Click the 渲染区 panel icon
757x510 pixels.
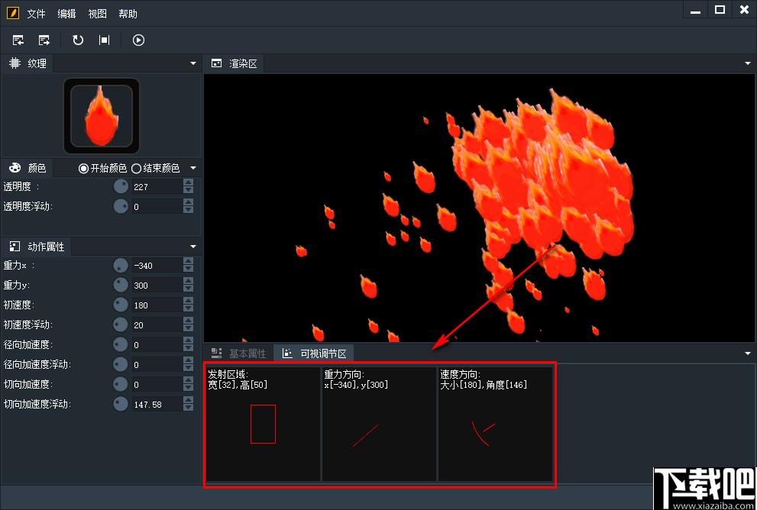(x=217, y=63)
